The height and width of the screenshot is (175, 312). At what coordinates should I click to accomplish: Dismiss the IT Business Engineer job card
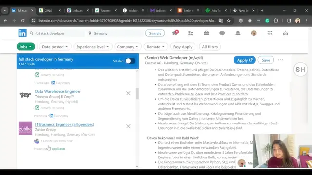click(128, 126)
